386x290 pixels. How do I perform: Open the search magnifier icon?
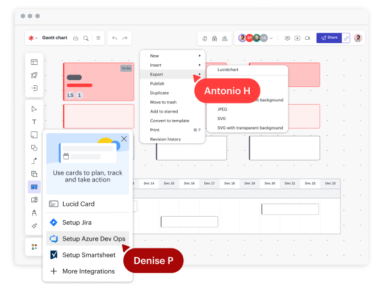[86, 38]
